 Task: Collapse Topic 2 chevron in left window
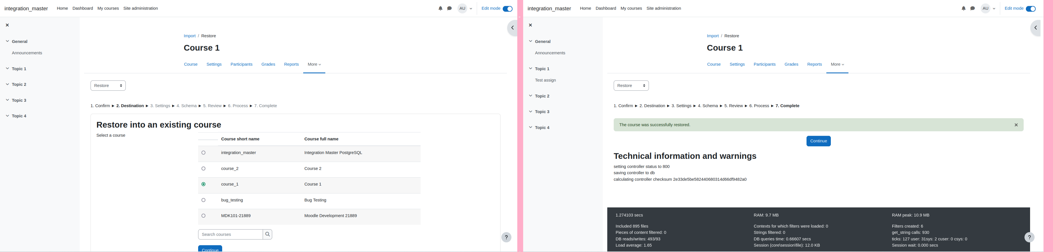point(7,84)
